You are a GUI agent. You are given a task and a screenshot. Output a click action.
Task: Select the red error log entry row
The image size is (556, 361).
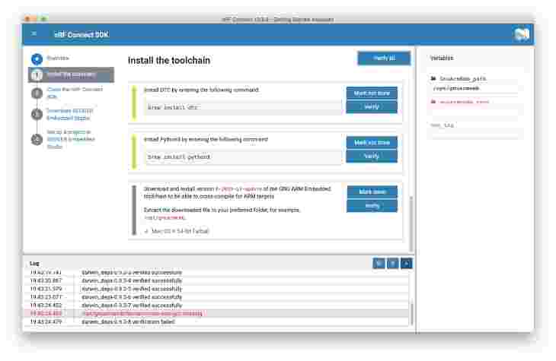(216, 314)
